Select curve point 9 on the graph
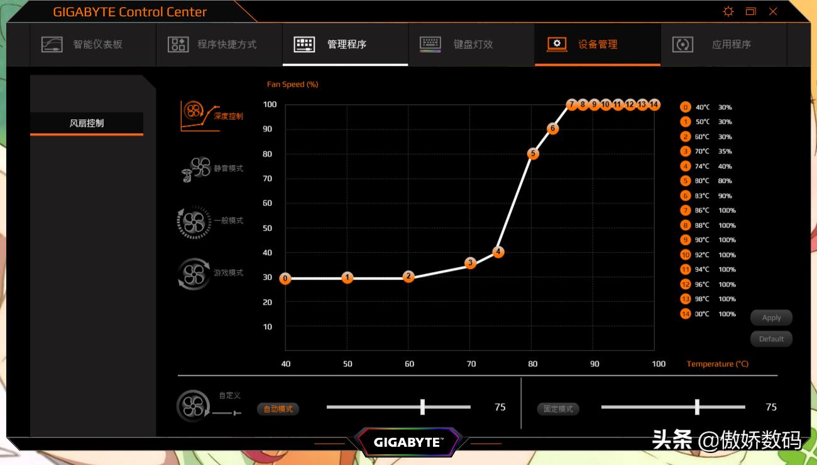The height and width of the screenshot is (465, 817). pos(594,104)
